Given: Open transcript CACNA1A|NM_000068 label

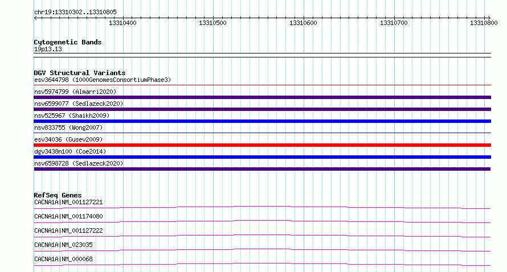Looking at the screenshot, I should [x=63, y=259].
